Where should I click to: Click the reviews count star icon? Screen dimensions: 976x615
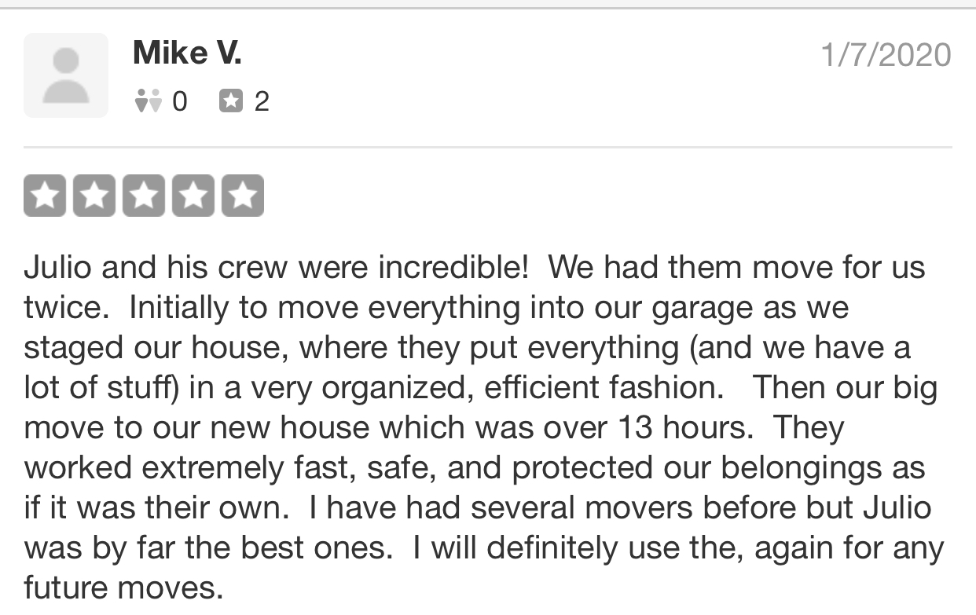[x=230, y=101]
